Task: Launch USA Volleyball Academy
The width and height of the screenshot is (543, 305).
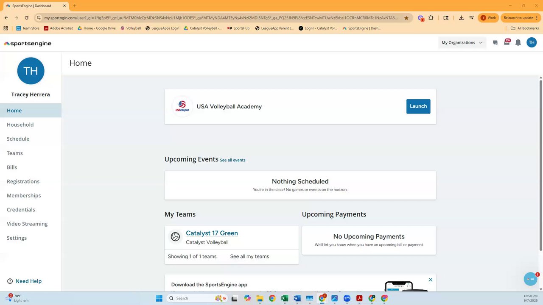Action: [418, 106]
